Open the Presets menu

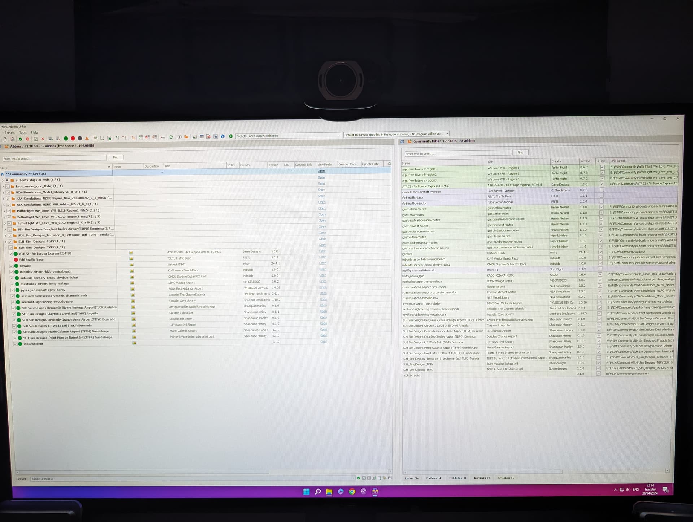pyautogui.click(x=10, y=133)
